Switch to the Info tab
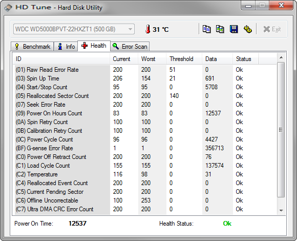Screen dimensions: 297x241 66,47
